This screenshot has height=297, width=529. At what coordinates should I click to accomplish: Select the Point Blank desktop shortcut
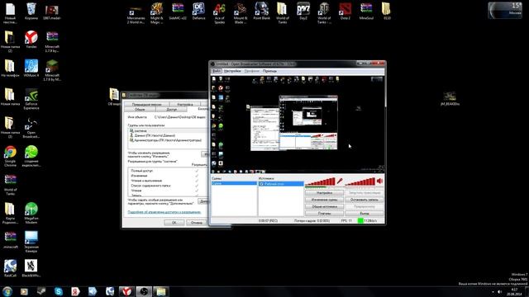tap(261, 11)
